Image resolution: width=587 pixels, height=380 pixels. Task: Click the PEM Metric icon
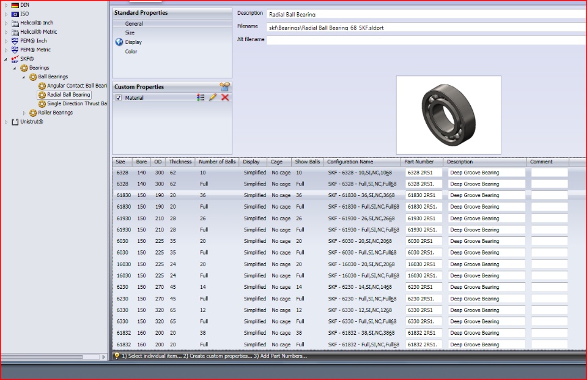point(15,50)
